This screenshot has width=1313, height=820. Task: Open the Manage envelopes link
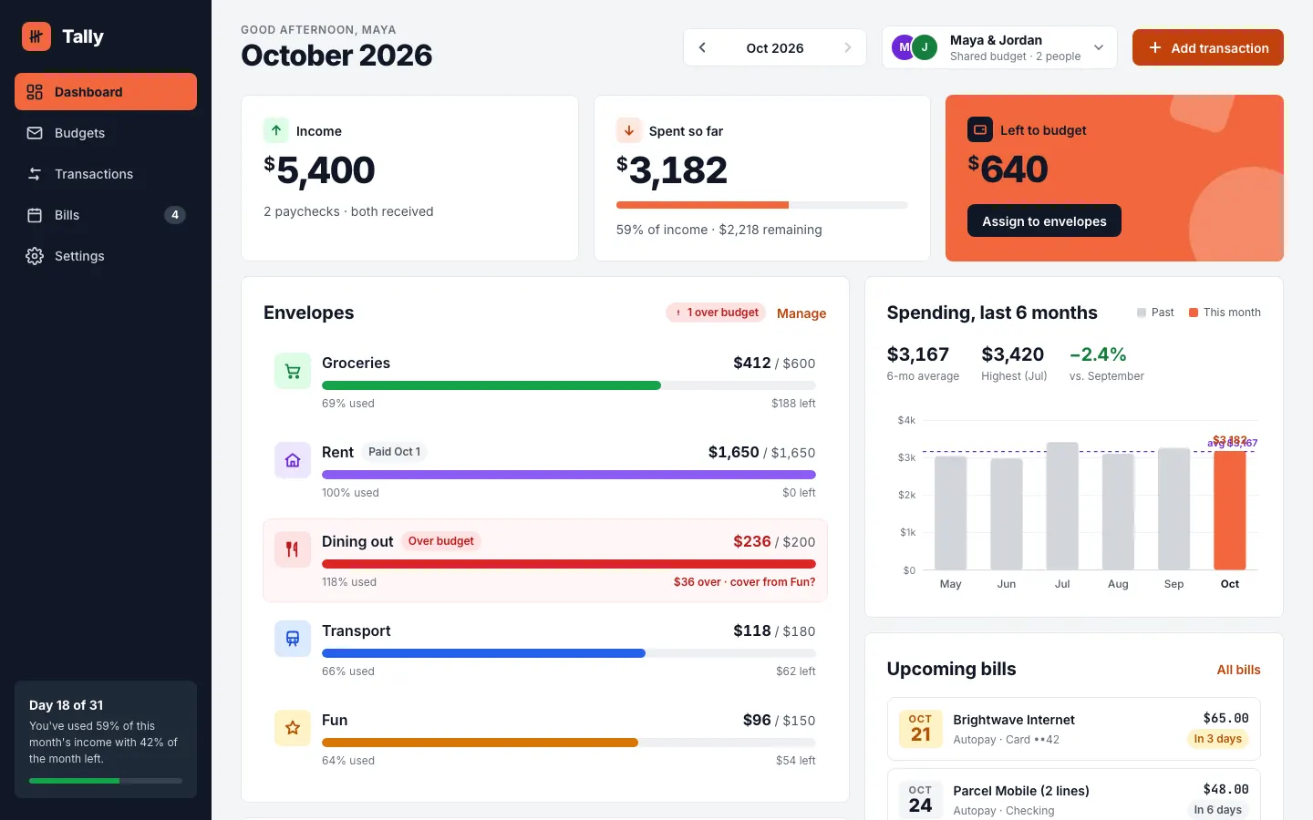pyautogui.click(x=801, y=313)
